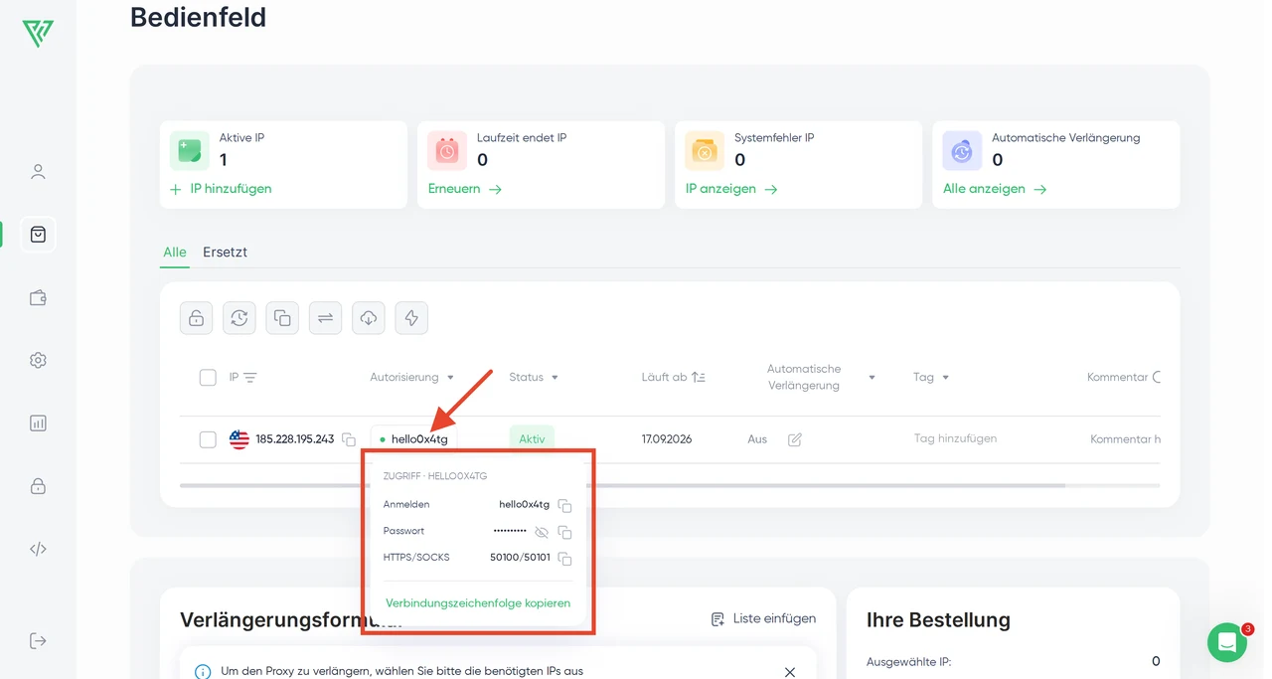The height and width of the screenshot is (679, 1272).
Task: Click the Erneuern link
Action: click(465, 189)
